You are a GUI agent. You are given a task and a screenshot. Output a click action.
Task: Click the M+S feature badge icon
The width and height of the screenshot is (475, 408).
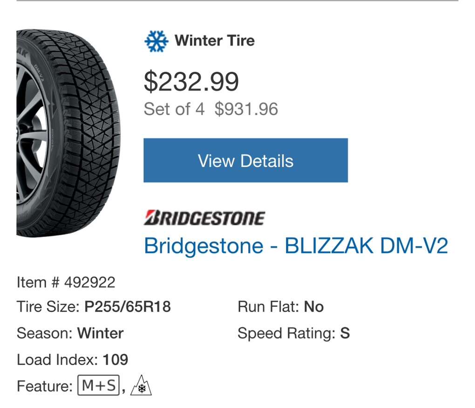point(98,386)
